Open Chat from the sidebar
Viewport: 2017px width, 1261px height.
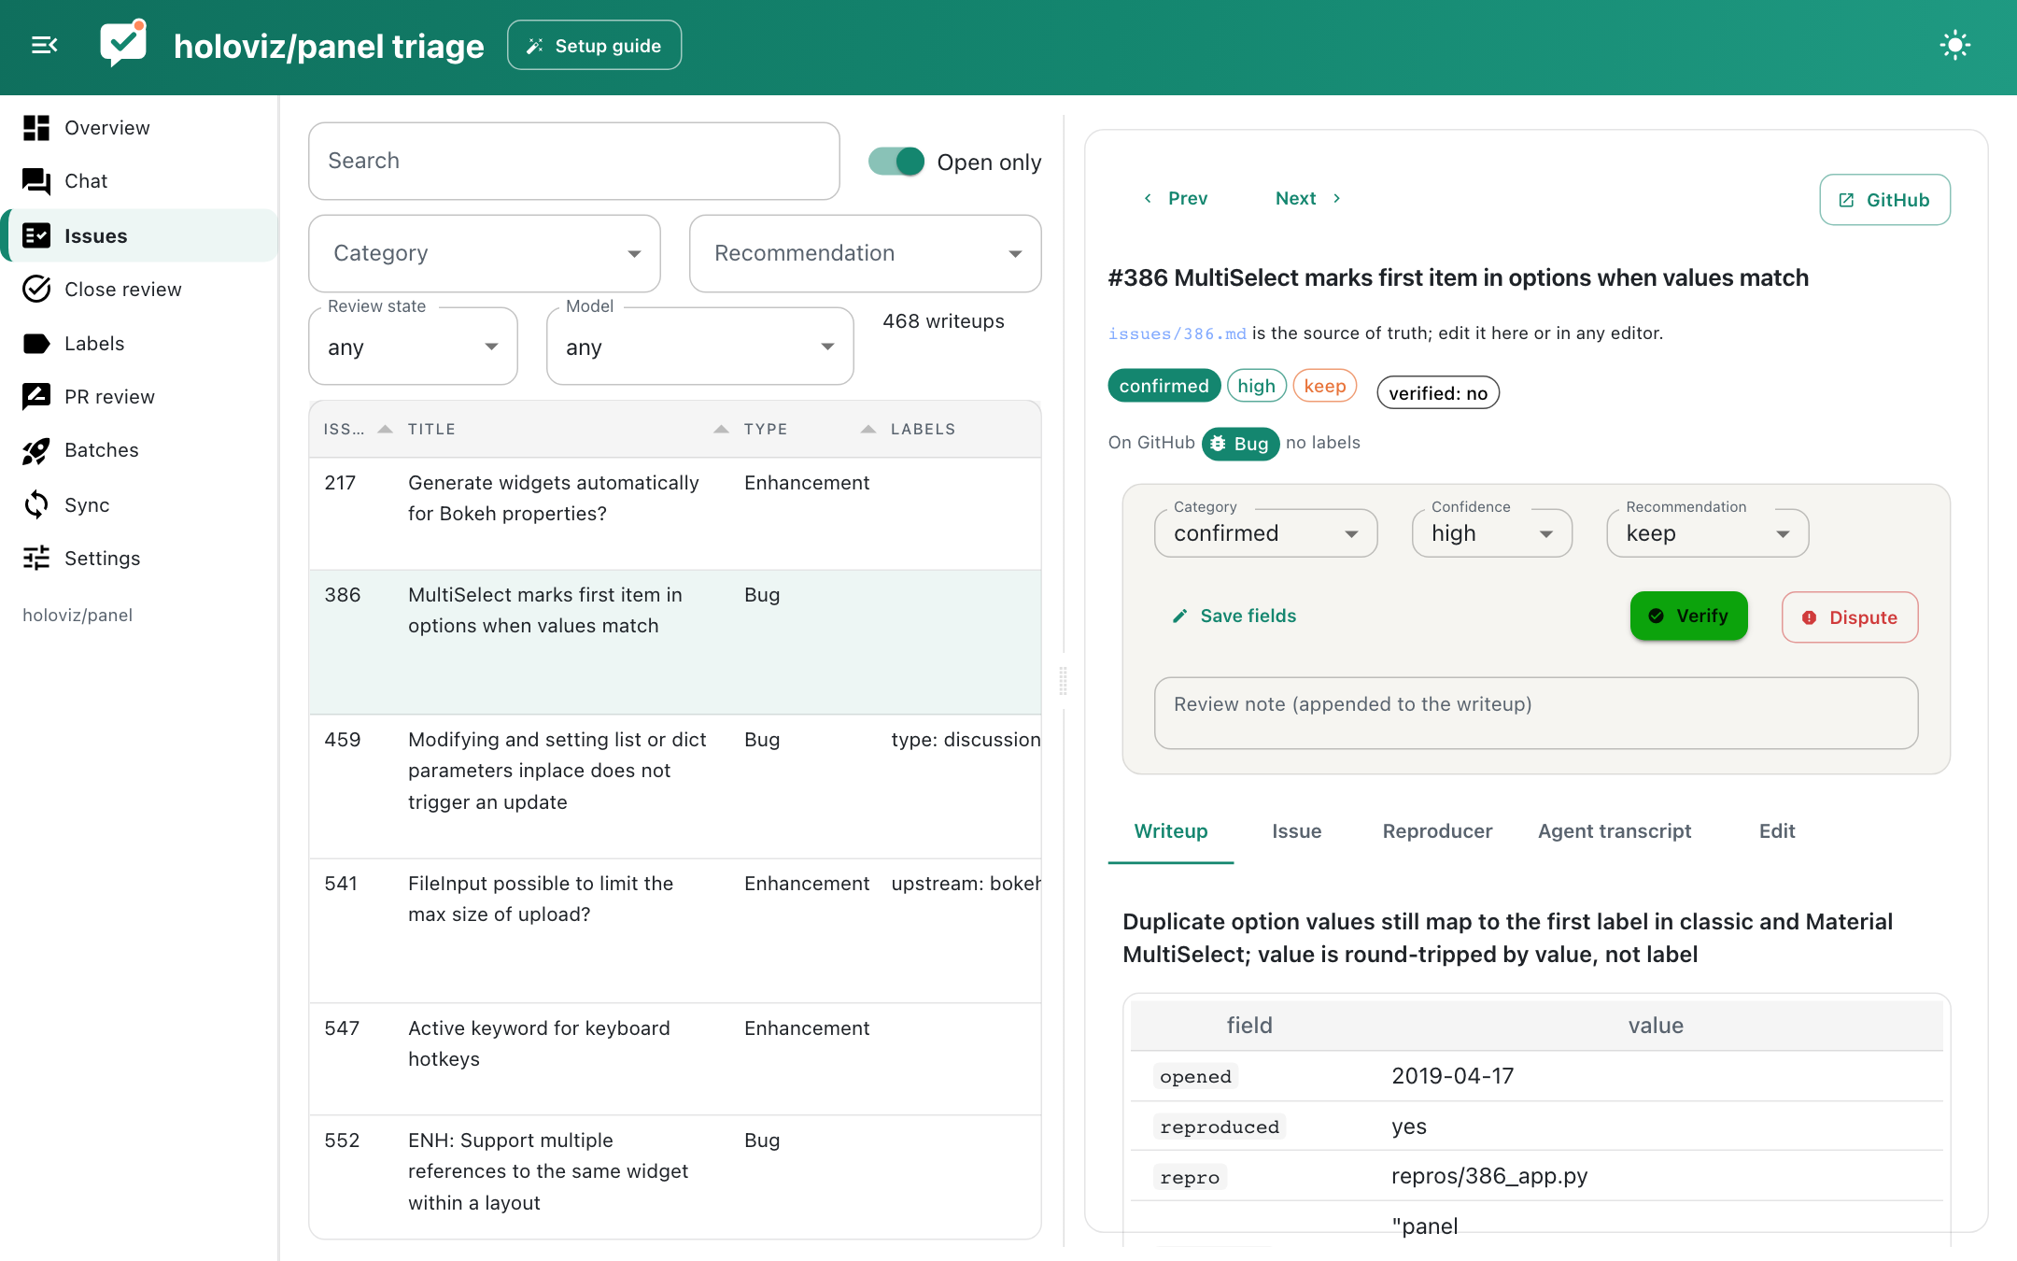140,181
